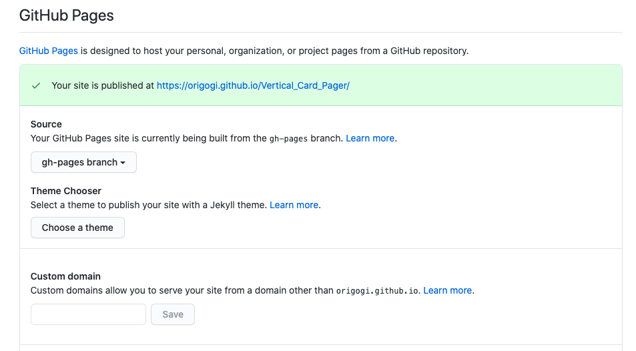Open Learn more link about custom domains
The image size is (636, 351).
(x=447, y=290)
